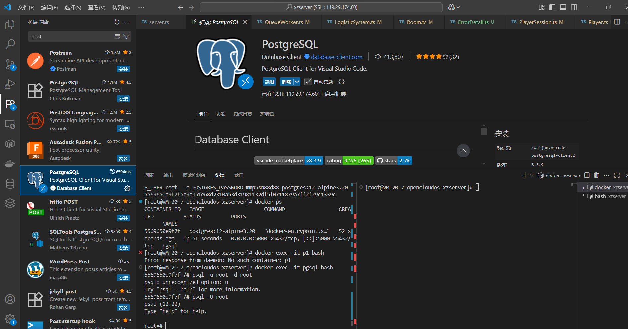Screen dimensions: 628x329
Task: Open terminal panel more actions ellipsis
Action: point(607,175)
